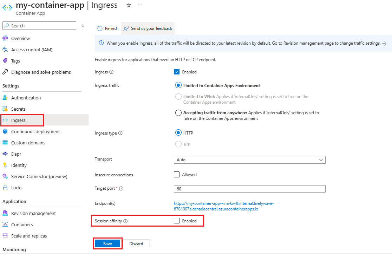Click the Refresh toolbar icon
This screenshot has height=254, width=392.
(100, 28)
